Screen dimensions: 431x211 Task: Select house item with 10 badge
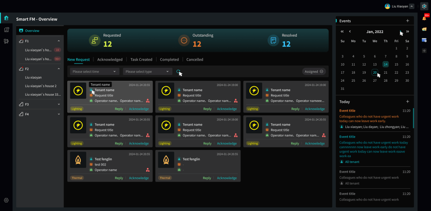coord(40,50)
